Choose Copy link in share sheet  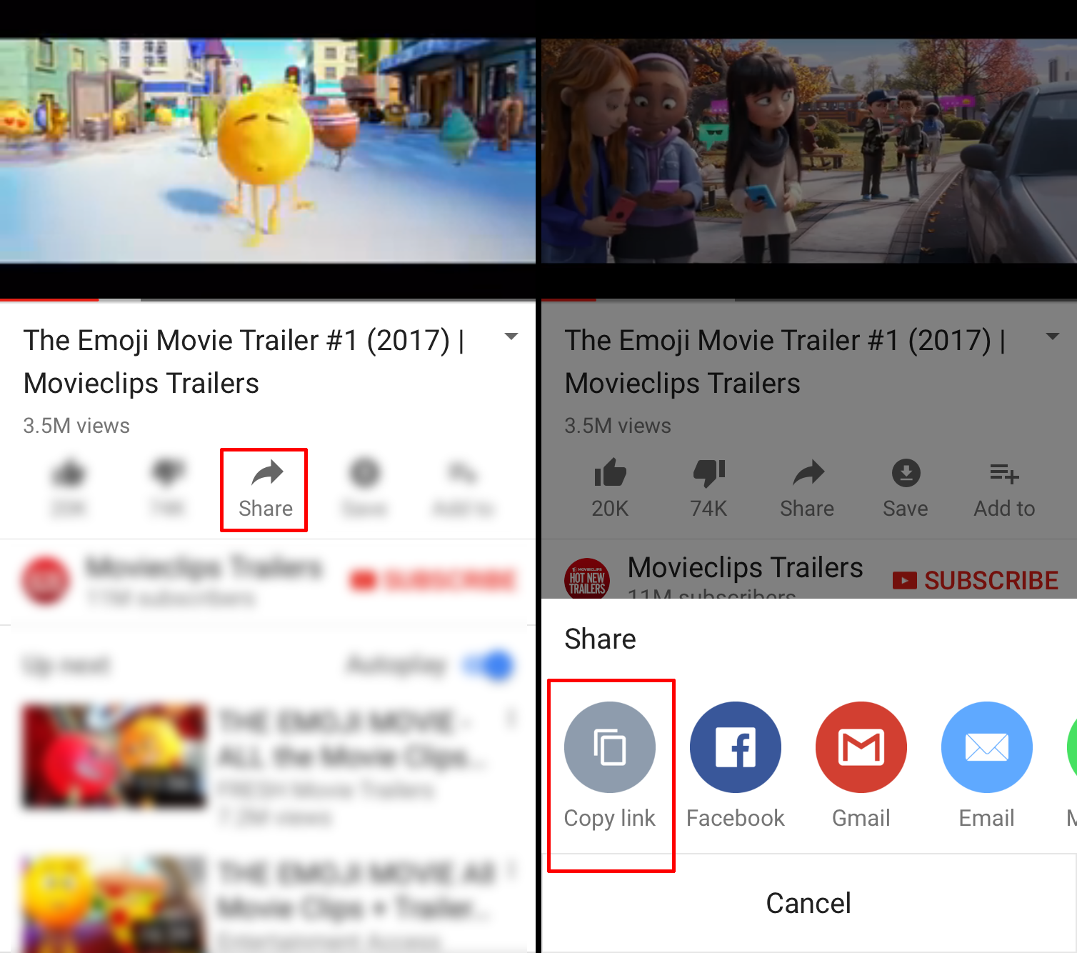[610, 766]
